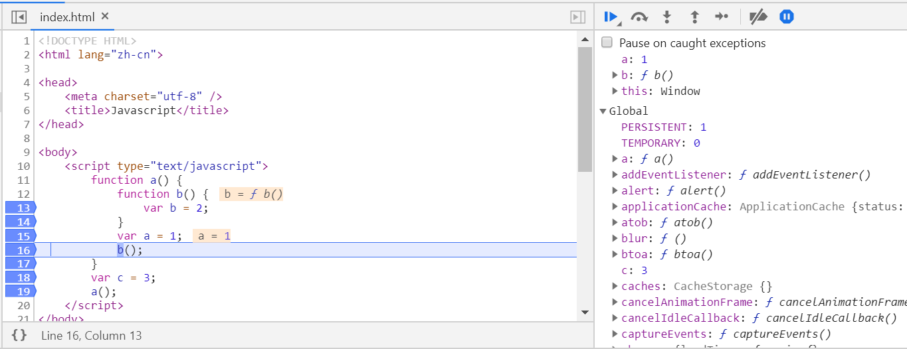907x349 pixels.
Task: Expand the caches: CacheStorage entry
Action: [615, 286]
